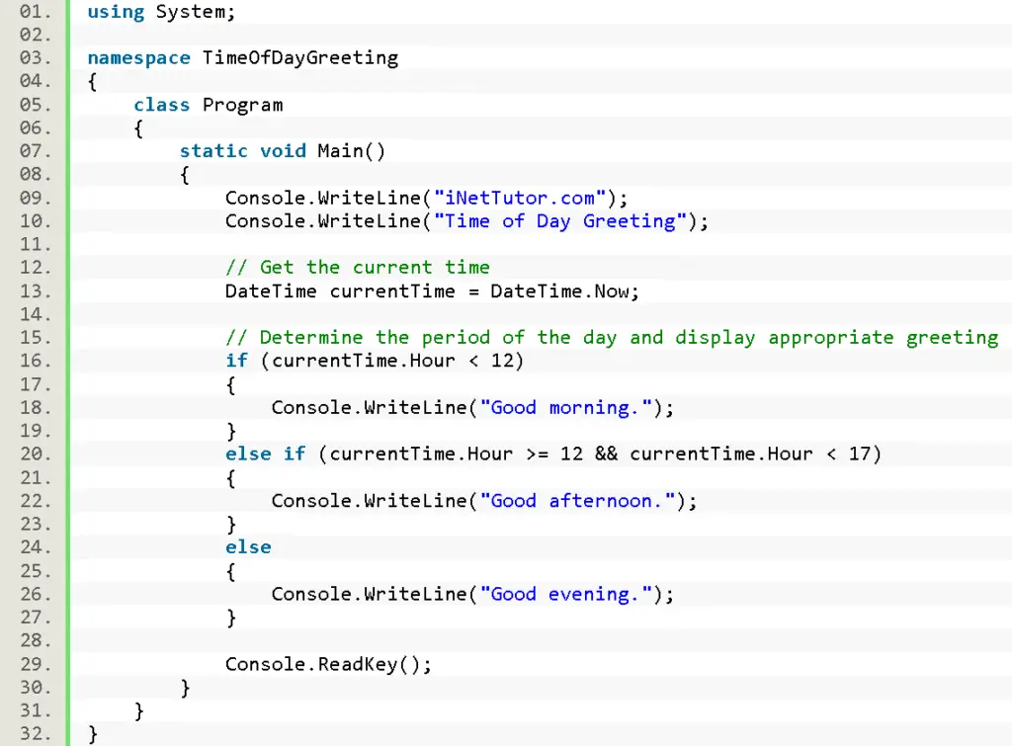This screenshot has height=746, width=1012.
Task: Click the class keyword on line 5
Action: tap(161, 104)
